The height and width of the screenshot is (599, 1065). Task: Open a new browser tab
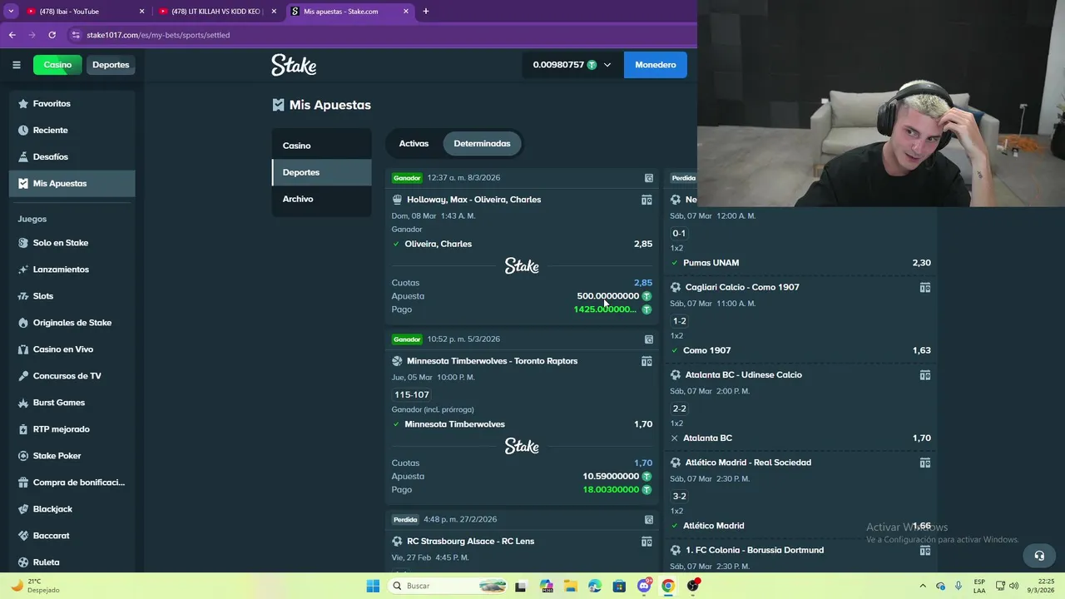[x=426, y=12]
